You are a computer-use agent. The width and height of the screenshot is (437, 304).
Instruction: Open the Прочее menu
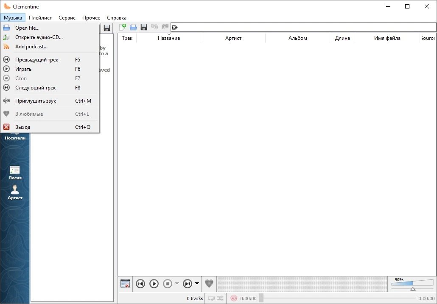point(91,17)
